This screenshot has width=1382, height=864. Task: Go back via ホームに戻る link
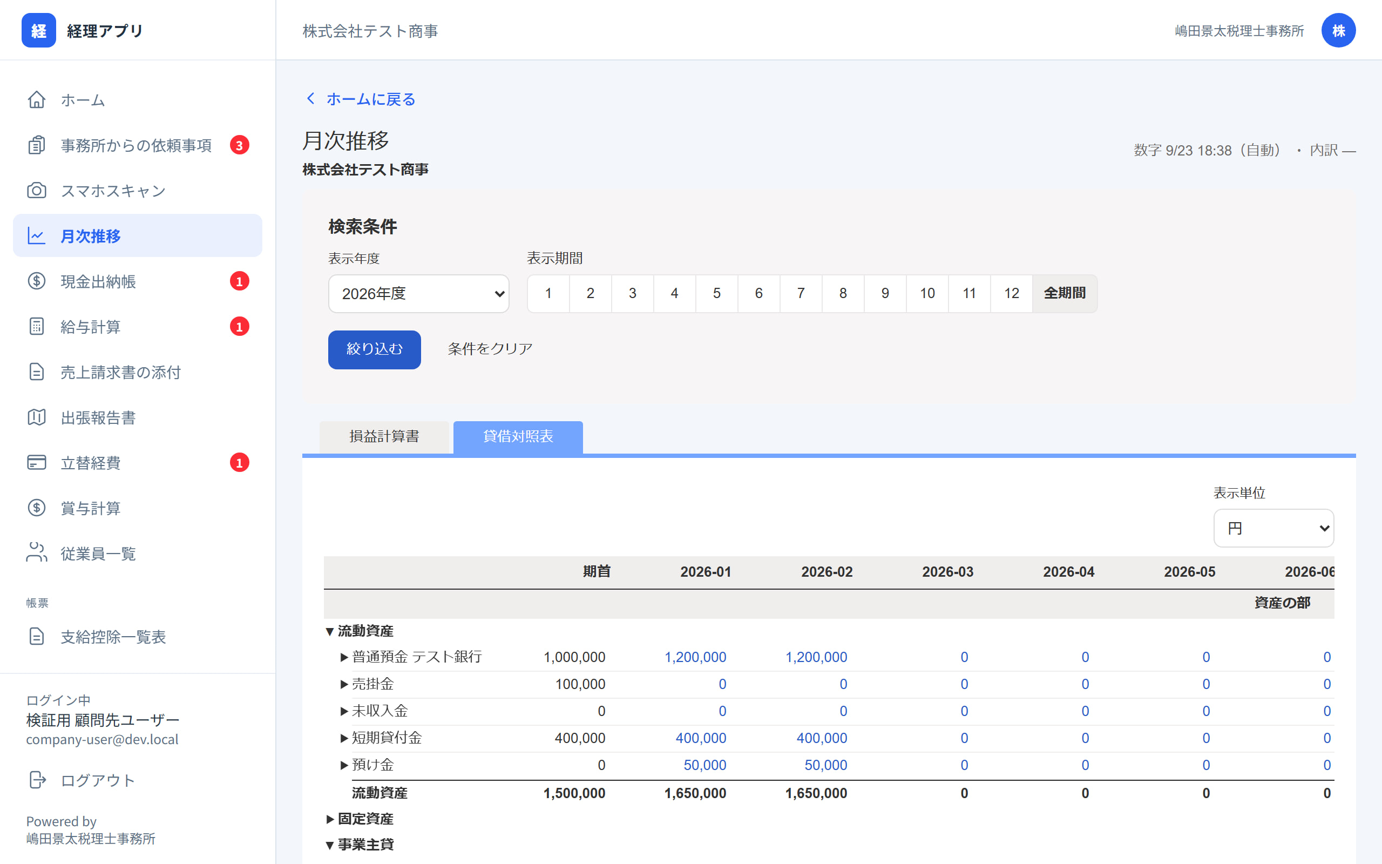pyautogui.click(x=371, y=99)
